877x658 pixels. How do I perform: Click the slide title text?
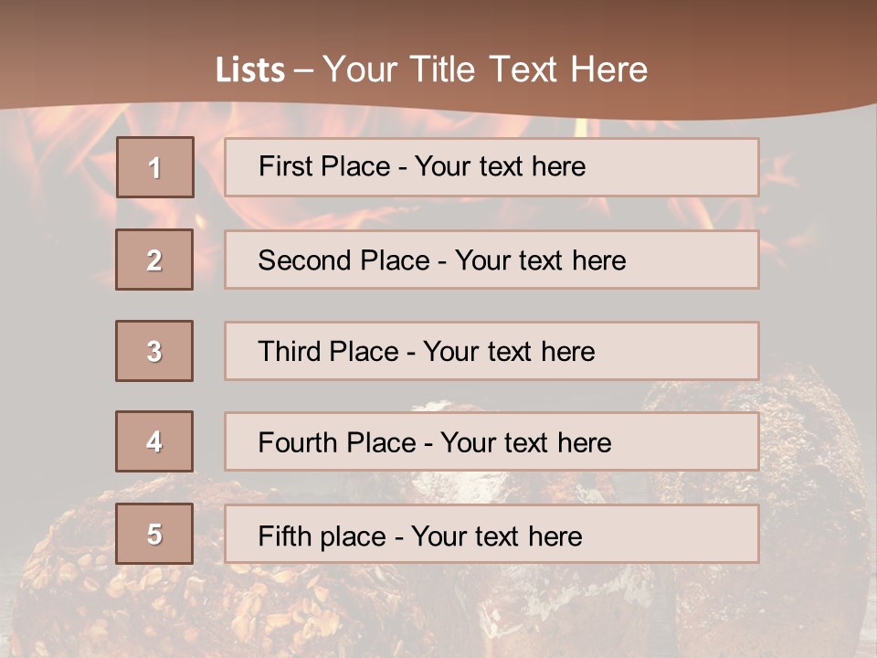pyautogui.click(x=431, y=69)
